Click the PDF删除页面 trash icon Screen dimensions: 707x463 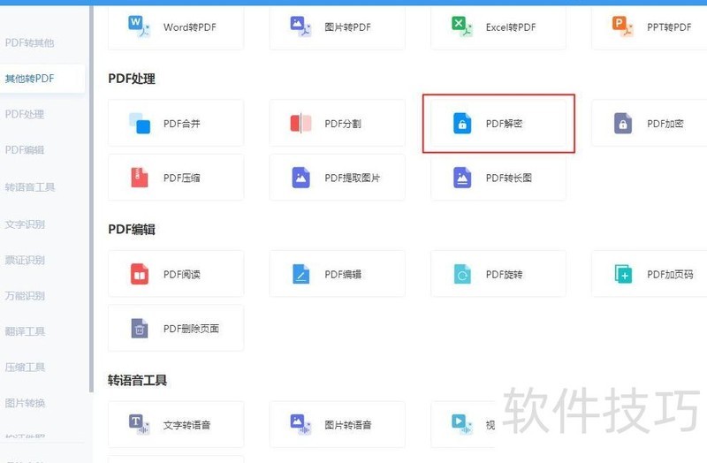pos(140,328)
